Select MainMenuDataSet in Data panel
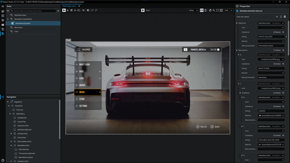This screenshot has height=163, width=290. [24, 23]
